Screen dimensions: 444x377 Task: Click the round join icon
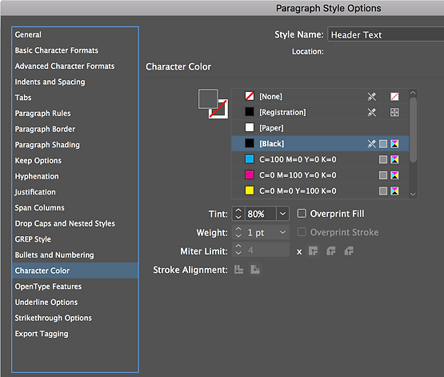(x=331, y=251)
